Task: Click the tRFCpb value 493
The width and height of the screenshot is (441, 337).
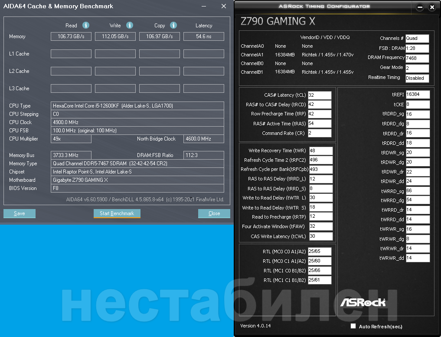Action: [321, 170]
